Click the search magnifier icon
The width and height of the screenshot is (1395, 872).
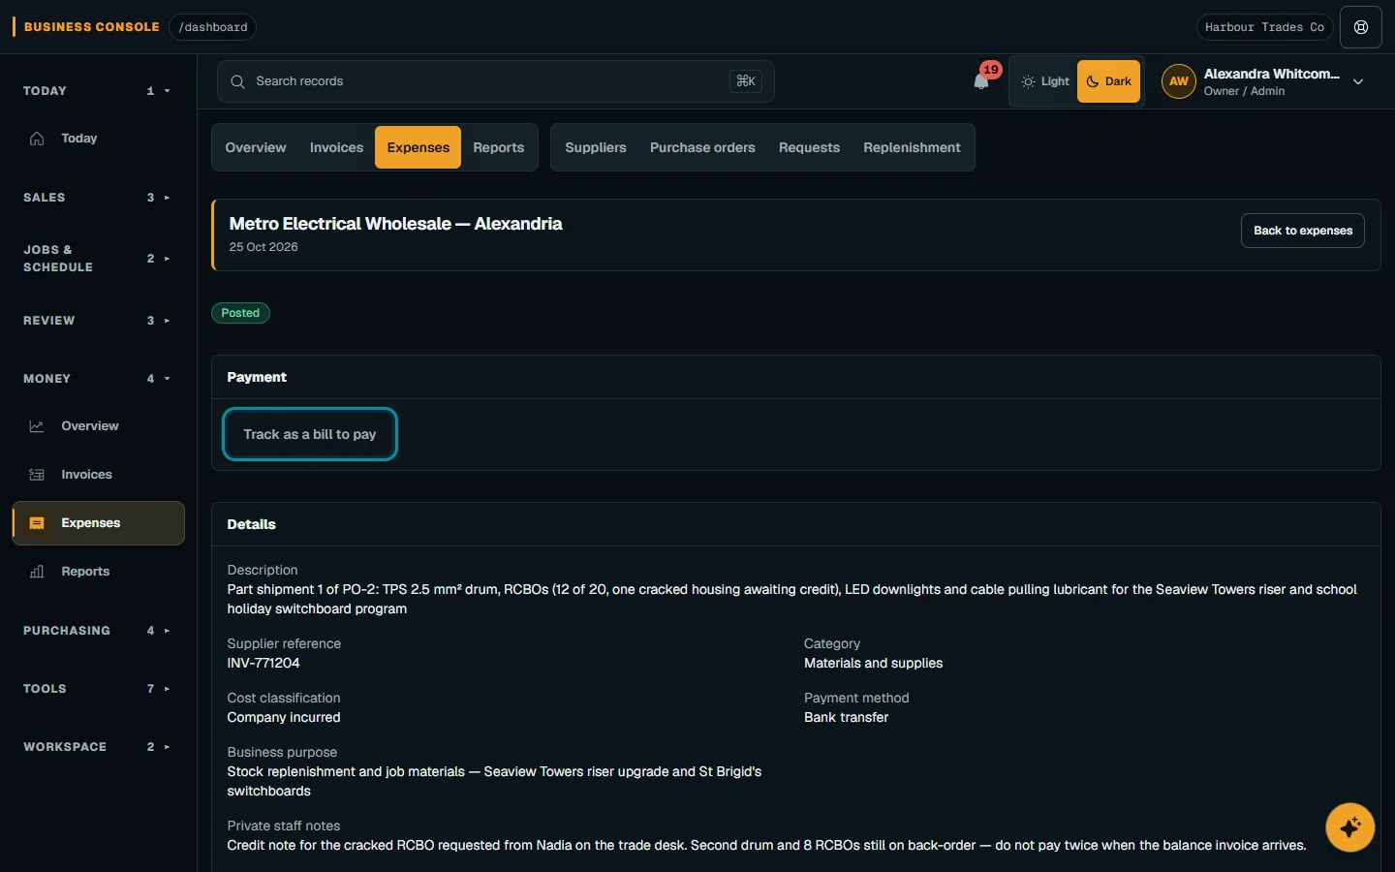click(x=237, y=81)
